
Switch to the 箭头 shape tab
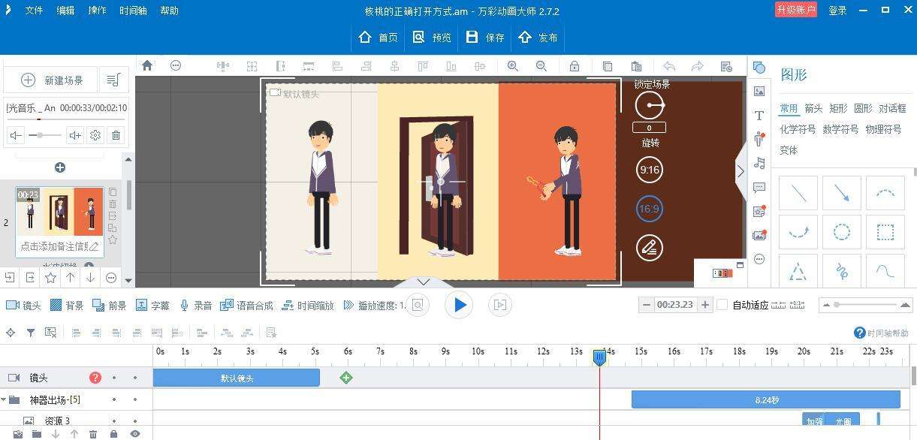813,108
